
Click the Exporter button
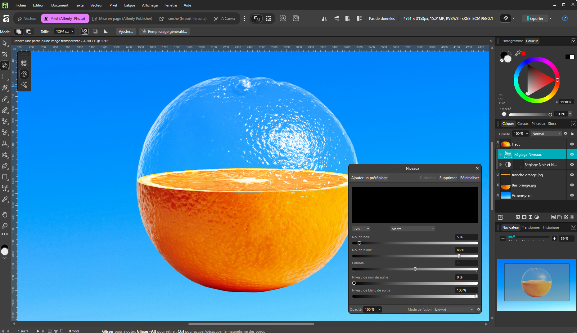pos(536,19)
